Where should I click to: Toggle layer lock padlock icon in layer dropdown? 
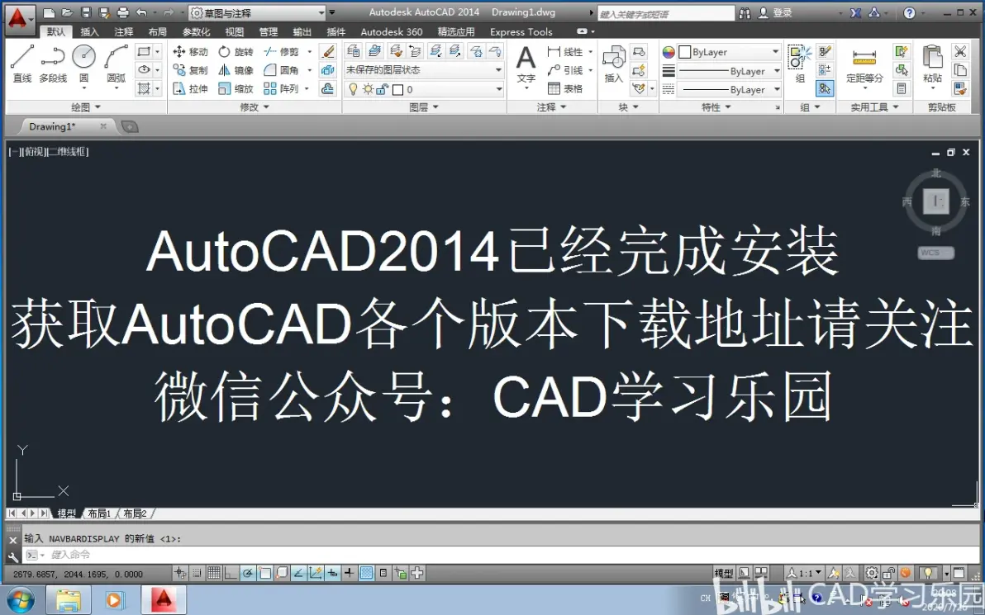(382, 90)
